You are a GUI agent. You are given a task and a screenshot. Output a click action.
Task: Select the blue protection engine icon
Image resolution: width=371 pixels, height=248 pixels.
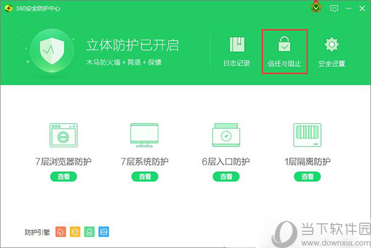pyautogui.click(x=104, y=232)
